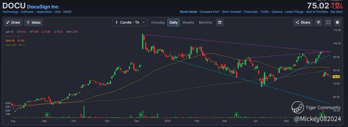This screenshot has height=127, width=348.
Task: Click the share icon in Share button
Action: pyautogui.click(x=297, y=22)
